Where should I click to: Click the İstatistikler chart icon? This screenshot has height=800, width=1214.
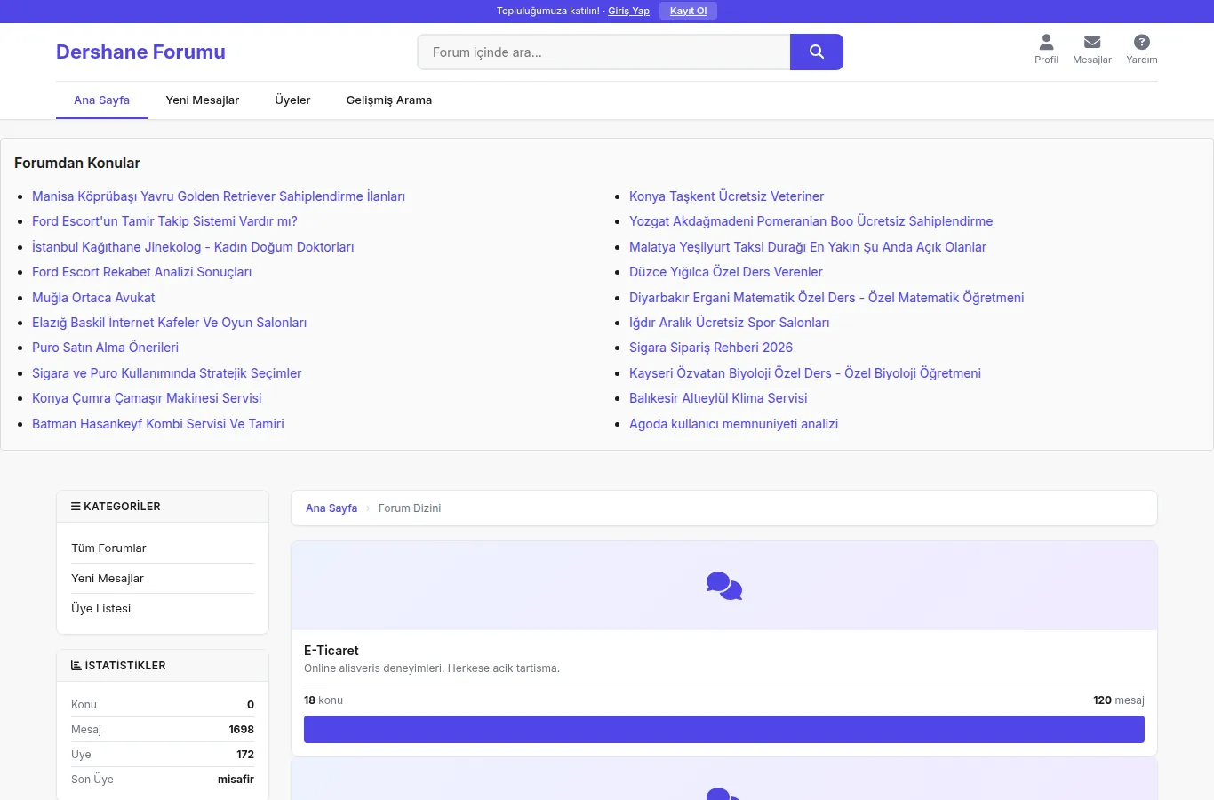[76, 665]
